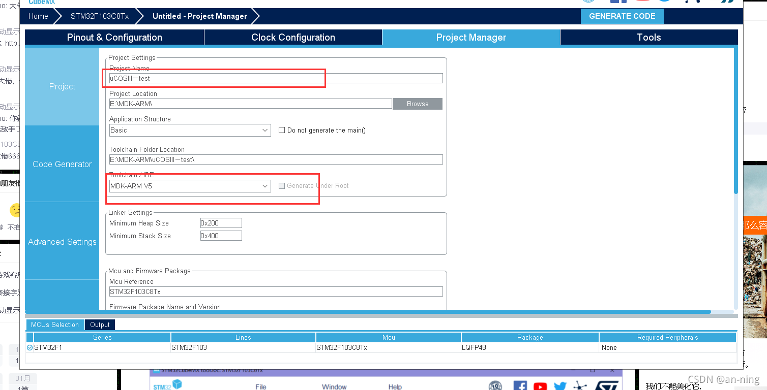
Task: Click the Mcu Reference field
Action: tap(276, 291)
